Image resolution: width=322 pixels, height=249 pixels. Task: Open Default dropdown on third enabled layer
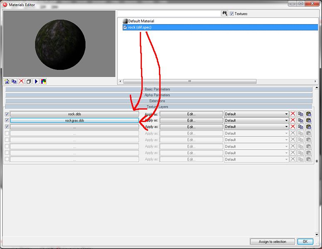tap(256, 127)
